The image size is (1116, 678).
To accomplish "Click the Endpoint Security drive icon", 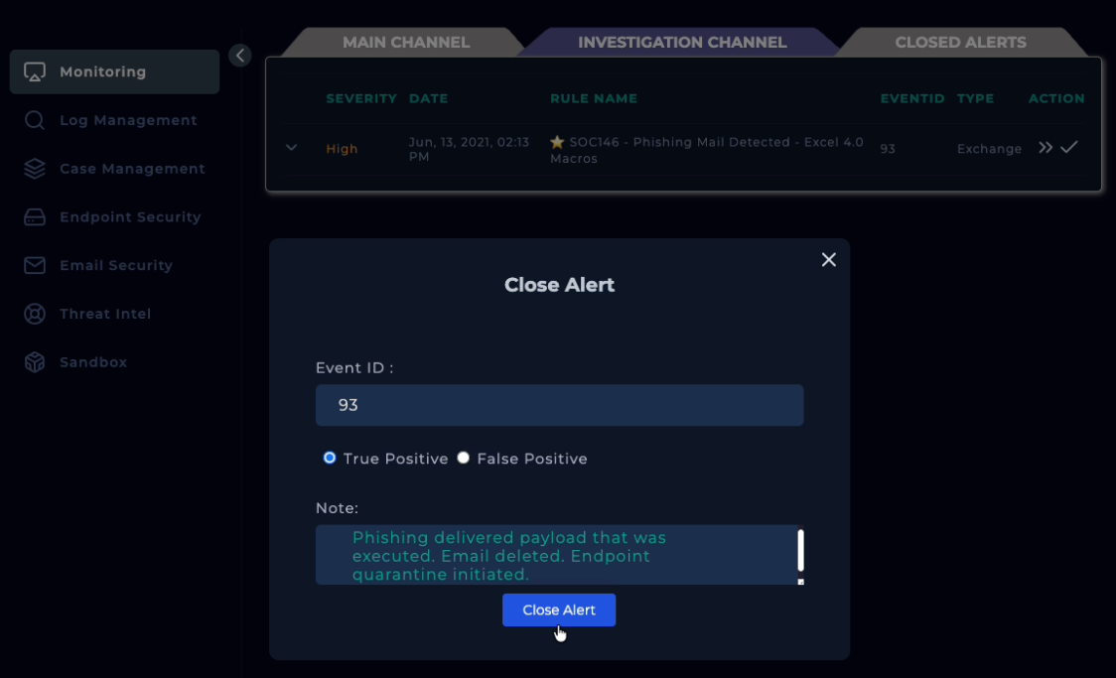I will [x=35, y=217].
